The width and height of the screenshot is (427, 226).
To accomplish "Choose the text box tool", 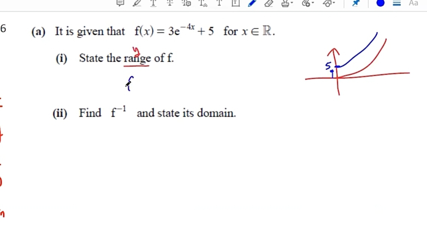I will pyautogui.click(x=235, y=3).
